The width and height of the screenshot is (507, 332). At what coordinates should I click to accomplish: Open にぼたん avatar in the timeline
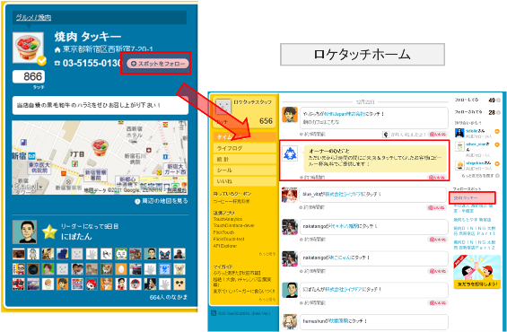290,290
